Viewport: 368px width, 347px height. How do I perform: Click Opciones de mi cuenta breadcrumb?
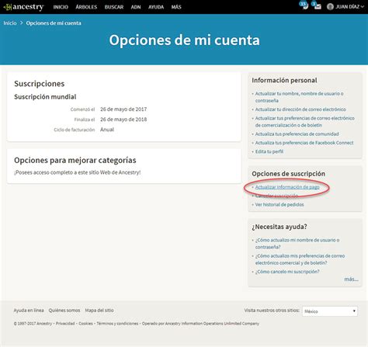pos(54,23)
